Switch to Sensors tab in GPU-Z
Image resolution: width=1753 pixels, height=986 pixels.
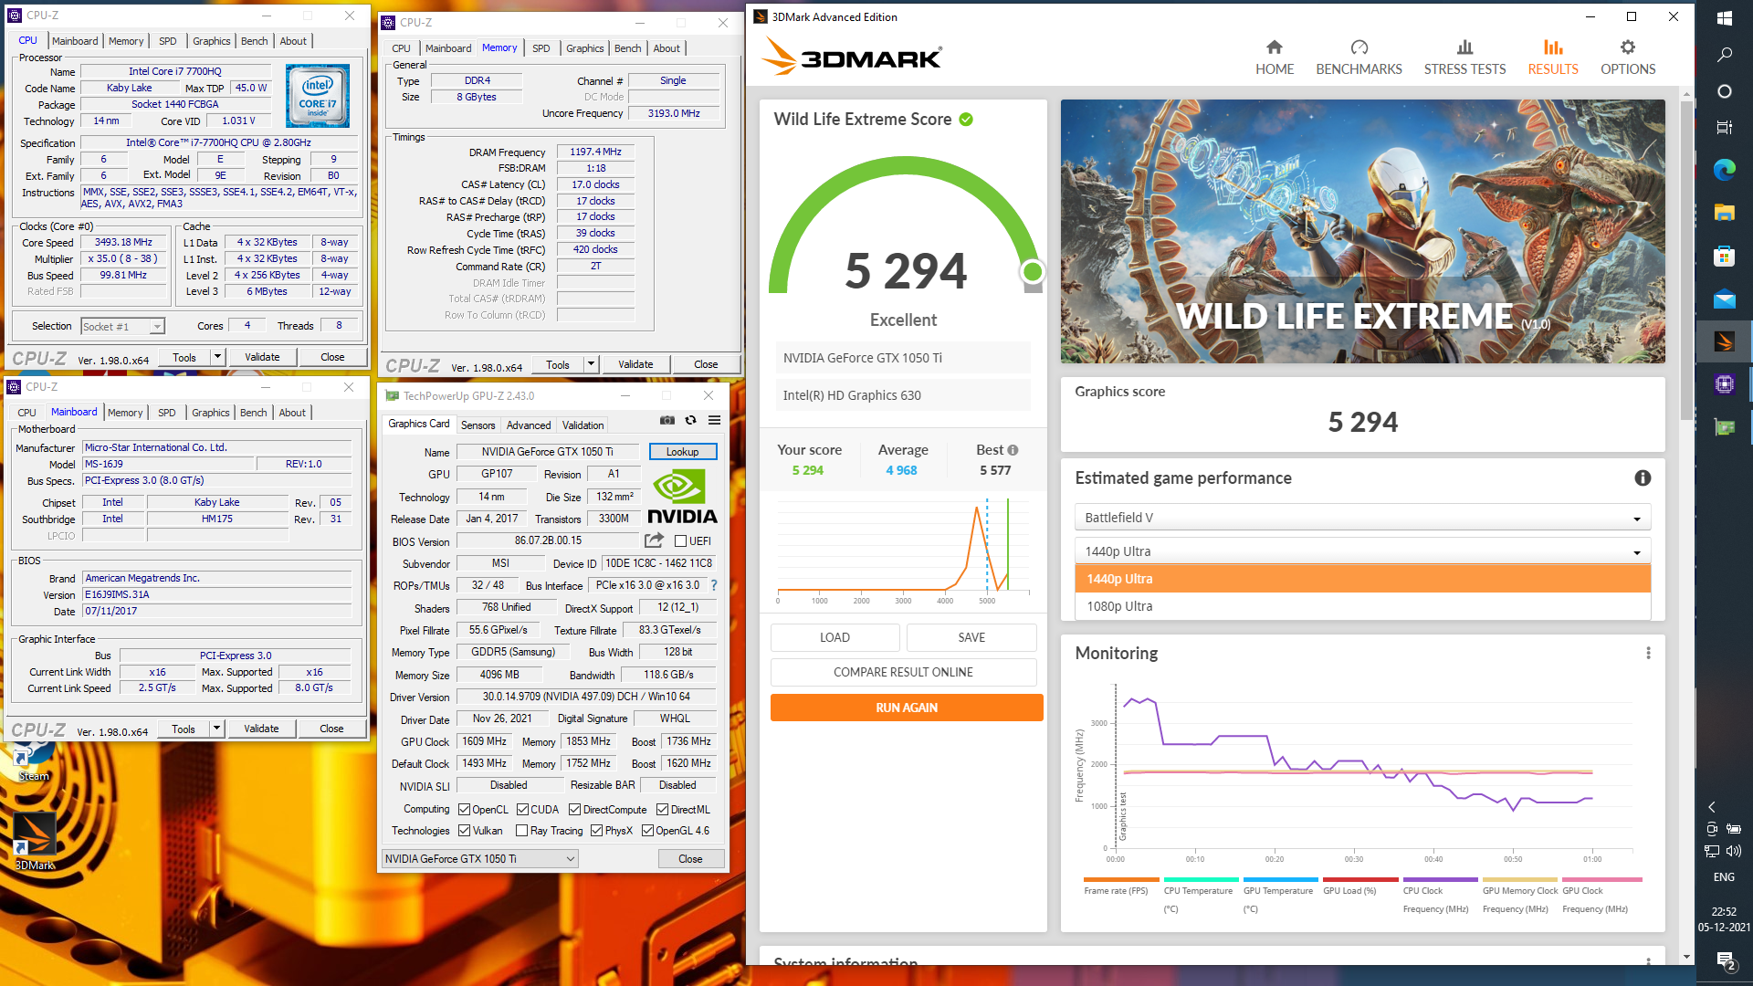point(478,425)
